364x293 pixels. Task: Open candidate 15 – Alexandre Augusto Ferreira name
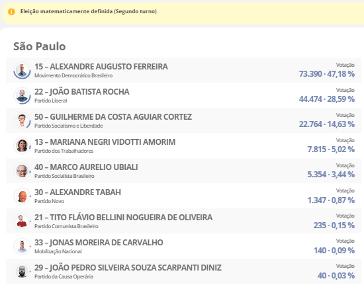coord(101,67)
